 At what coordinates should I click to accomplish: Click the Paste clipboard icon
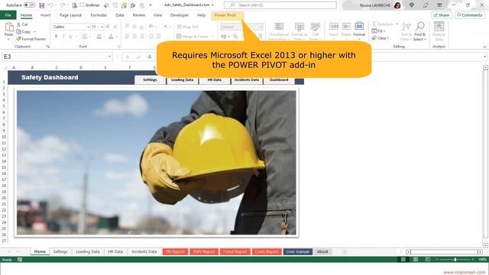[8, 27]
